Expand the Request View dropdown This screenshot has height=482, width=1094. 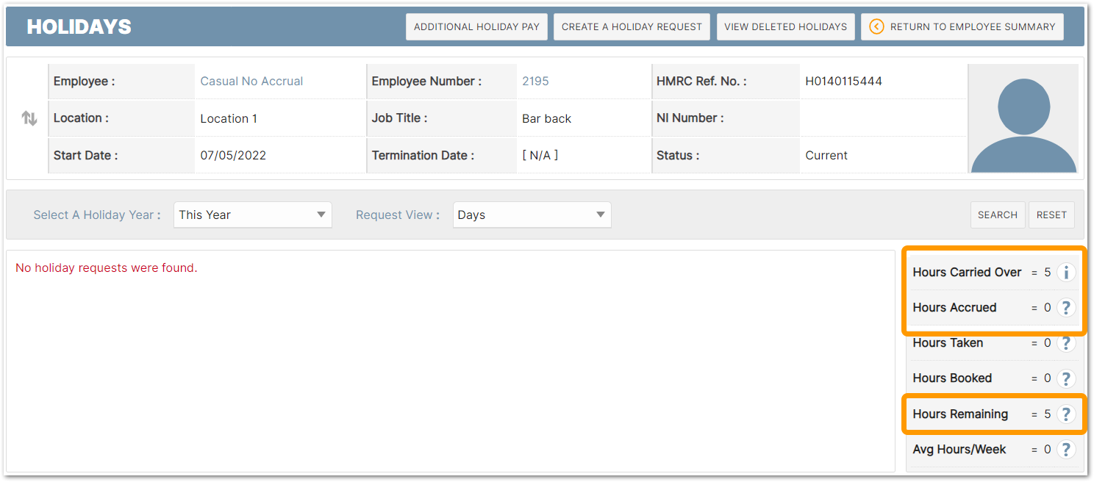532,215
